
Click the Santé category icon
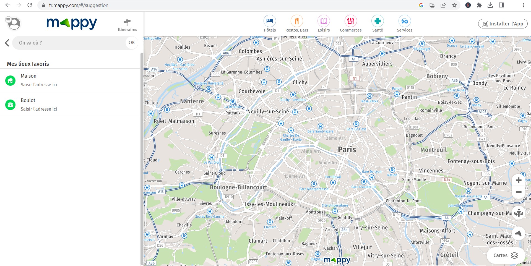pos(378,21)
